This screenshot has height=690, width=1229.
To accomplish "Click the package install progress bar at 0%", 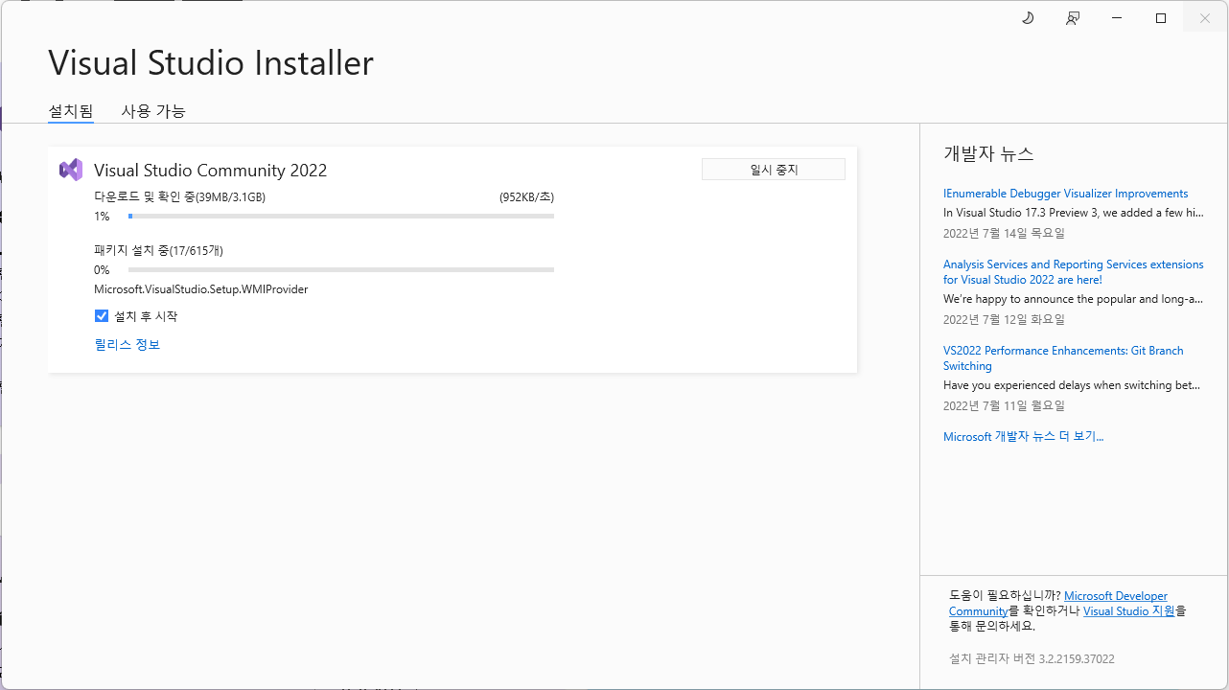I will (x=341, y=270).
